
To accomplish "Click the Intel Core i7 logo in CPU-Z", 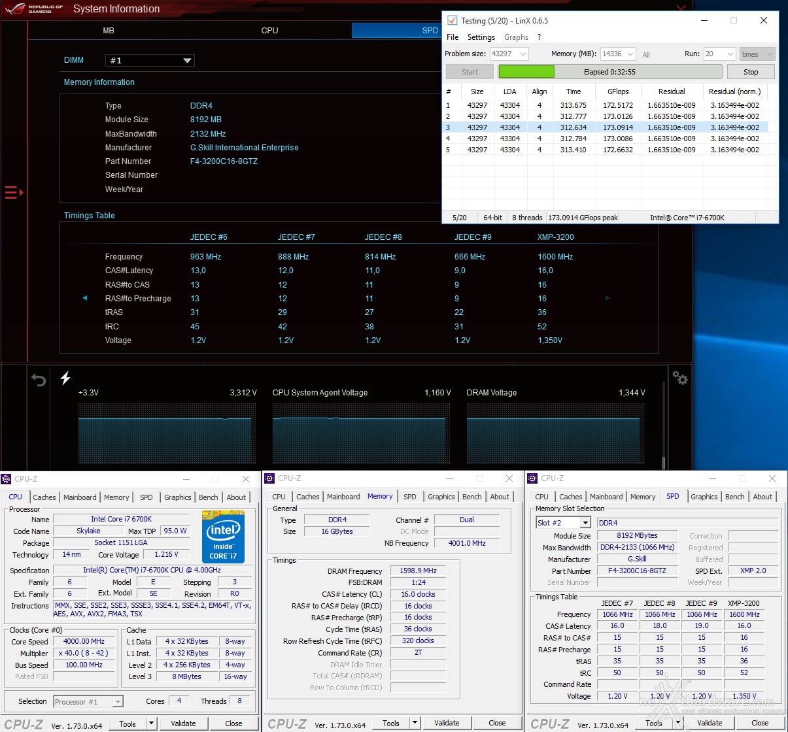I will point(223,537).
